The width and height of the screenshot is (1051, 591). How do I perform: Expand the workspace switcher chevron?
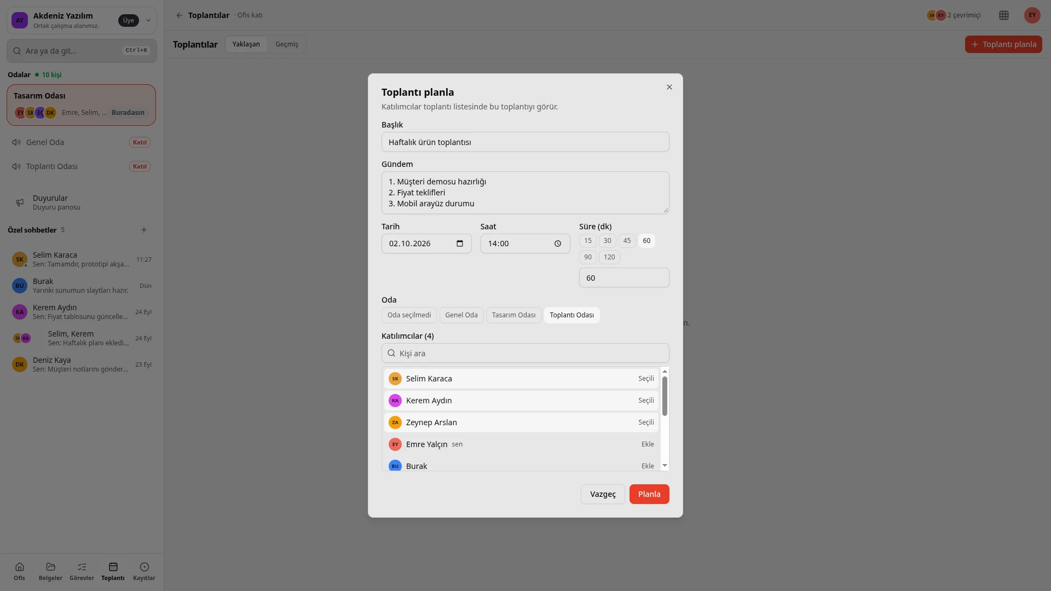tap(148, 20)
